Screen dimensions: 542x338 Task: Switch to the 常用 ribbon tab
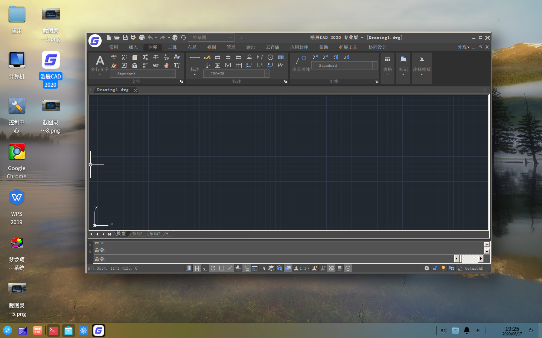(114, 47)
